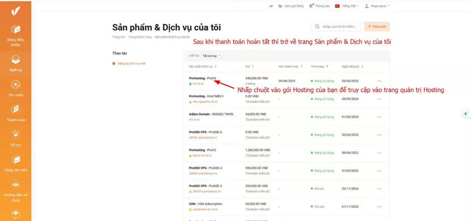Image resolution: width=471 pixels, height=221 pixels.
Task: Open the ProSSD VPS - ProSSD 4 service
Action: pos(205,168)
